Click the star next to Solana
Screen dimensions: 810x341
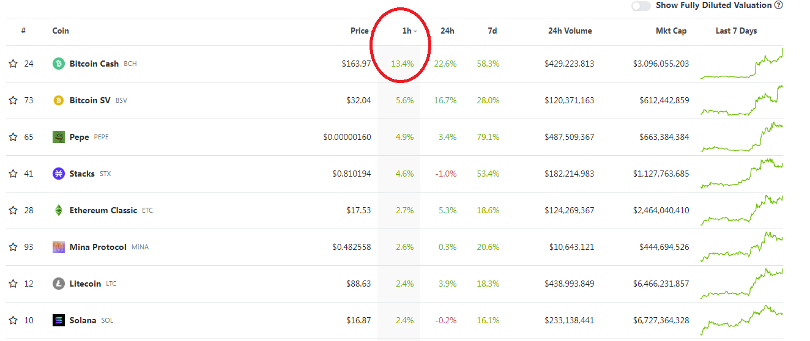pyautogui.click(x=13, y=320)
